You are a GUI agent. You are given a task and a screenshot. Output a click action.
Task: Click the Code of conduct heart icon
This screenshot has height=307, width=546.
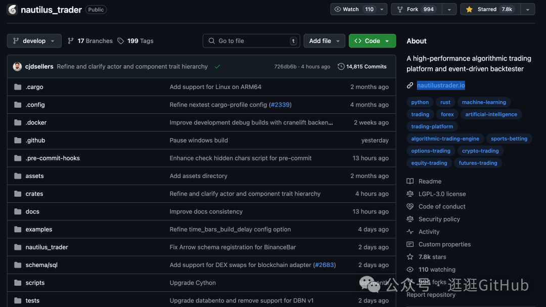pyautogui.click(x=410, y=206)
